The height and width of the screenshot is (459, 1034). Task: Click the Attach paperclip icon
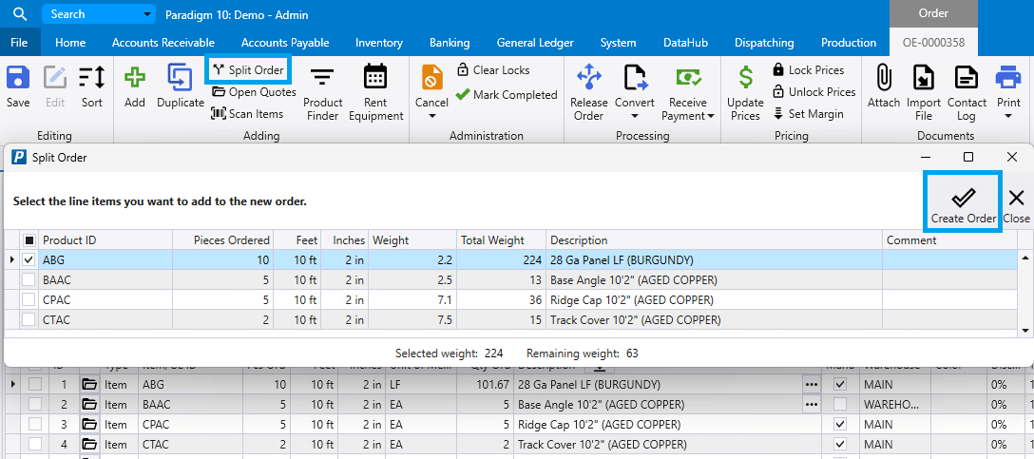point(884,78)
